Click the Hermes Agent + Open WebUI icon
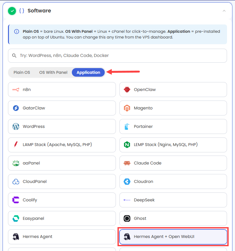This screenshot has width=235, height=251. 127,237
